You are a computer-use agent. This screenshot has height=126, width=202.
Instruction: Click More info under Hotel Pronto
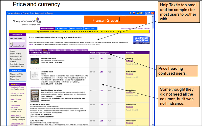click(130, 74)
